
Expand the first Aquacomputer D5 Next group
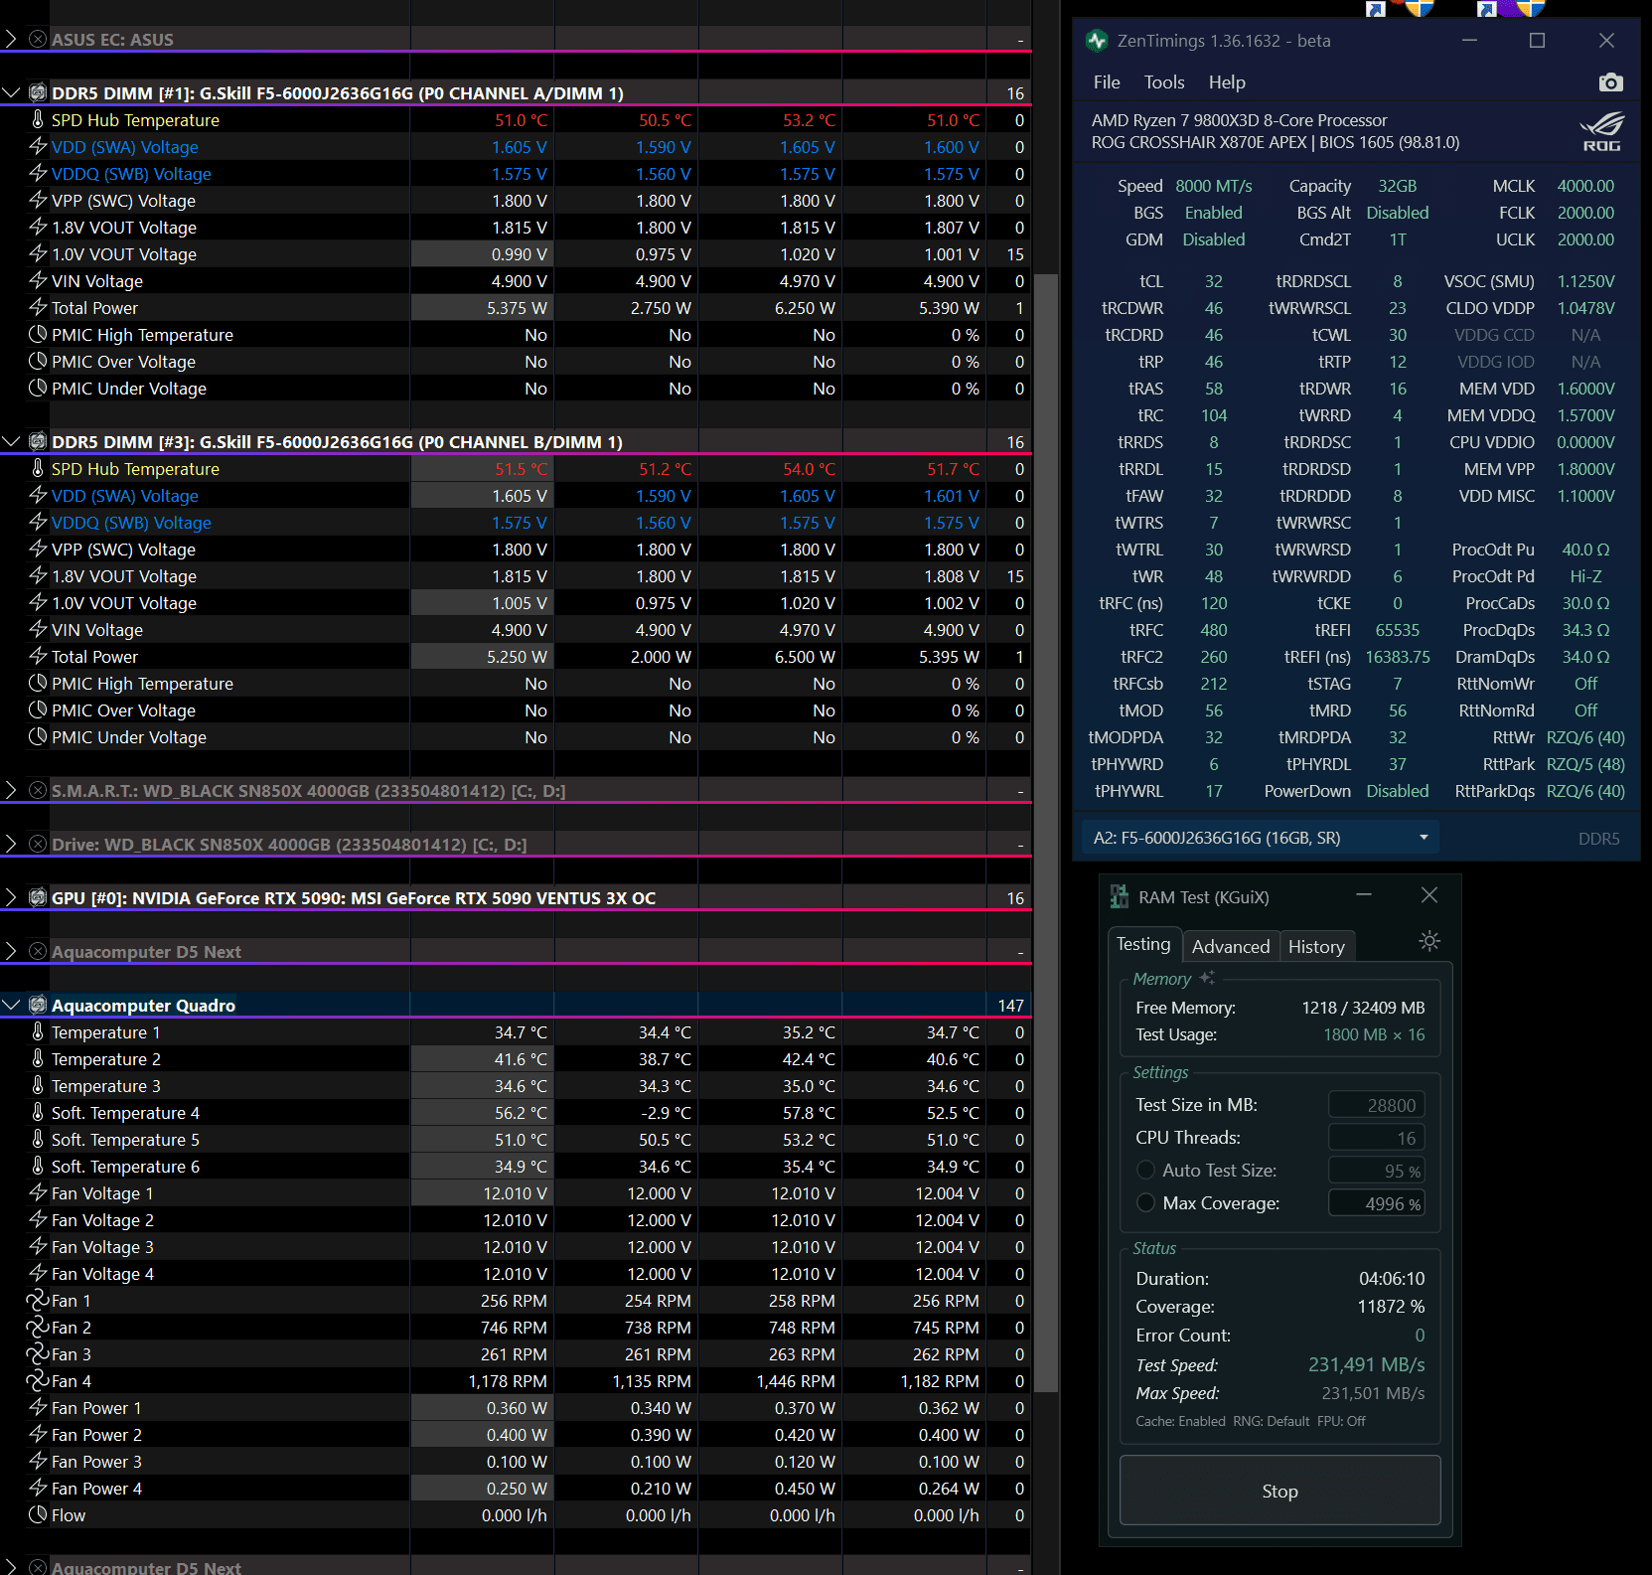[11, 951]
